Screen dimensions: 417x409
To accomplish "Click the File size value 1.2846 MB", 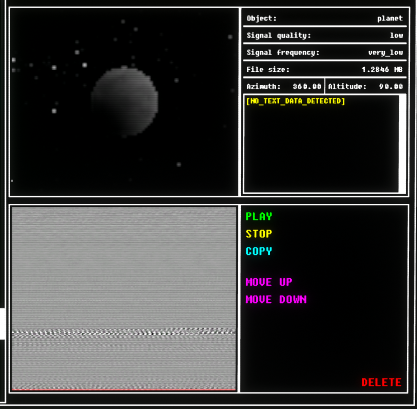I will click(382, 70).
